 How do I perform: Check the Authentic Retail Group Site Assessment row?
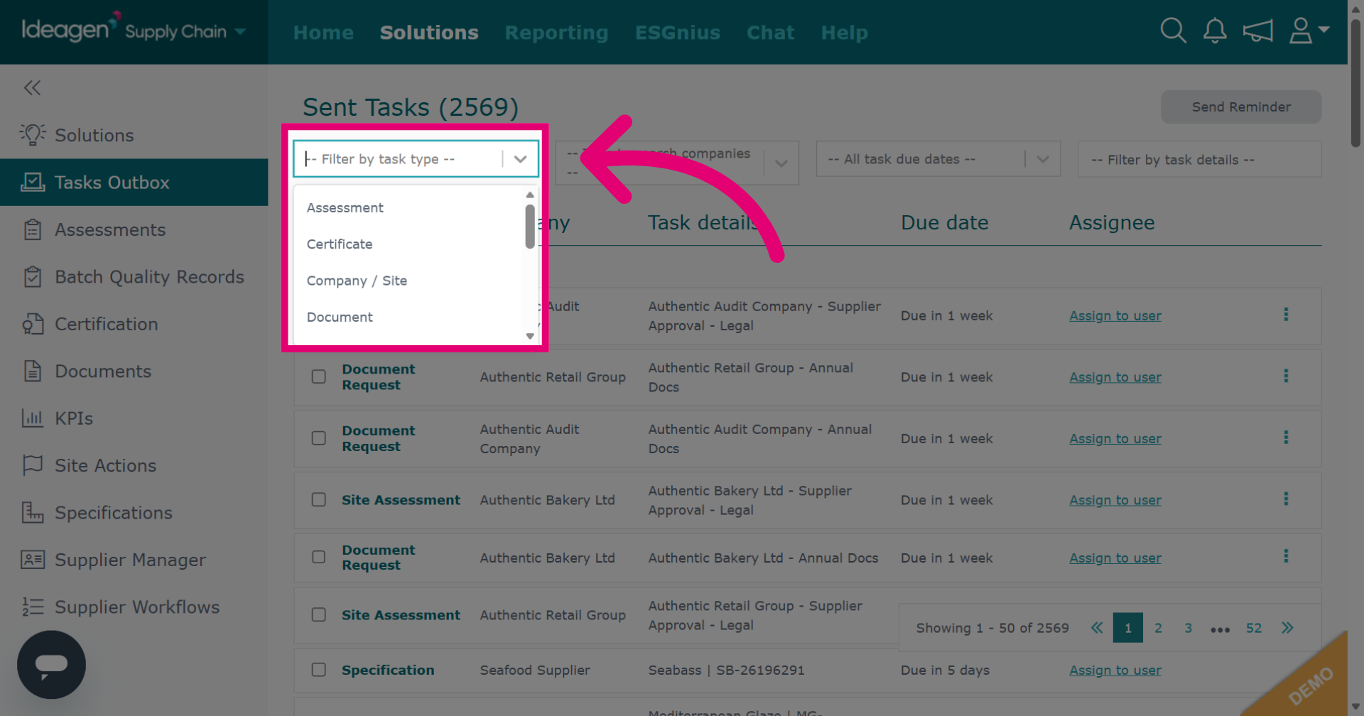pyautogui.click(x=319, y=615)
